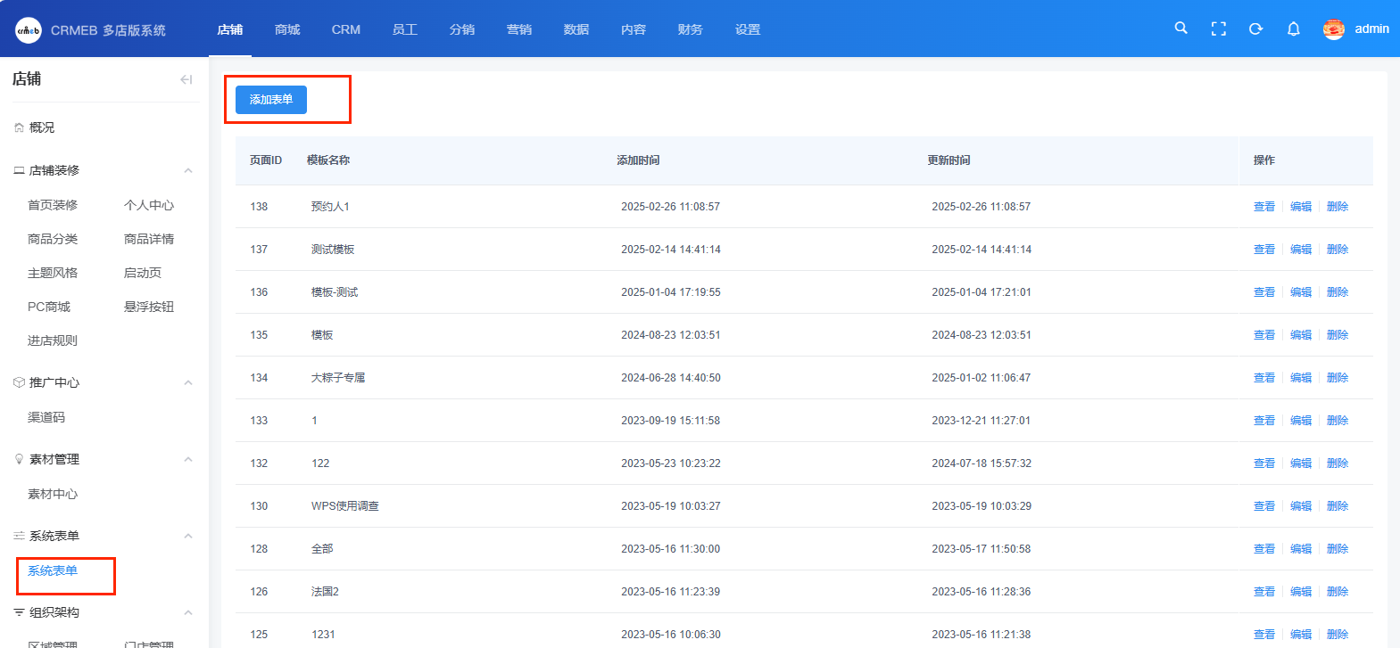The image size is (1400, 648).
Task: View form 138 预约人1
Action: point(1264,207)
